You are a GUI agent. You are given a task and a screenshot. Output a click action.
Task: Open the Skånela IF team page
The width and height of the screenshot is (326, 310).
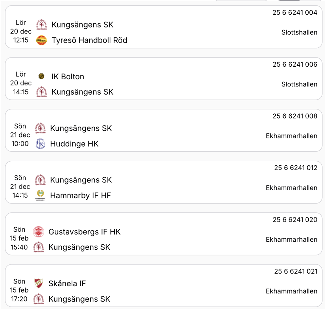67,283
